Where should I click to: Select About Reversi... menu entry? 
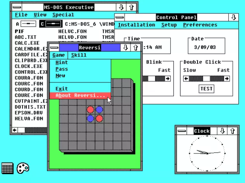click(x=80, y=96)
